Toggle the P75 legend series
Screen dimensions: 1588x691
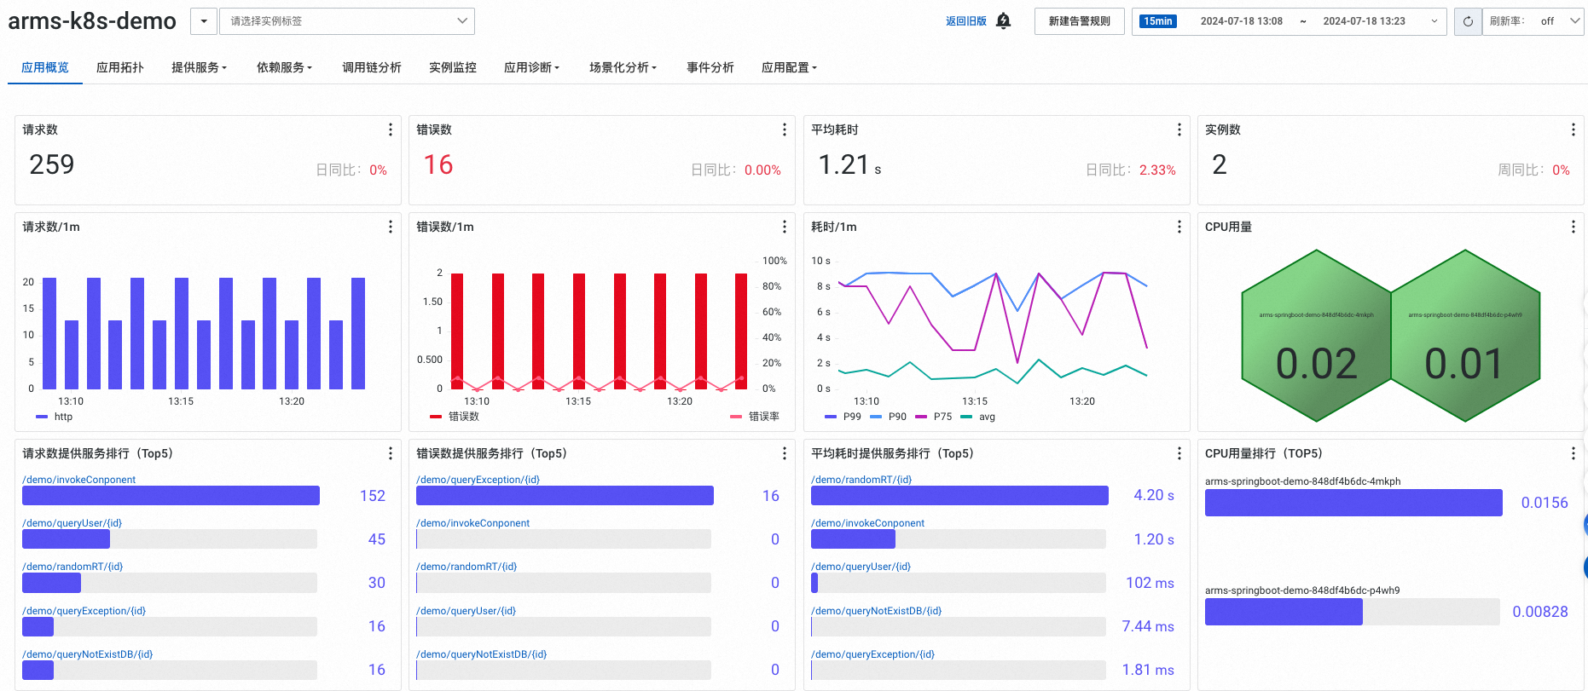pos(934,417)
